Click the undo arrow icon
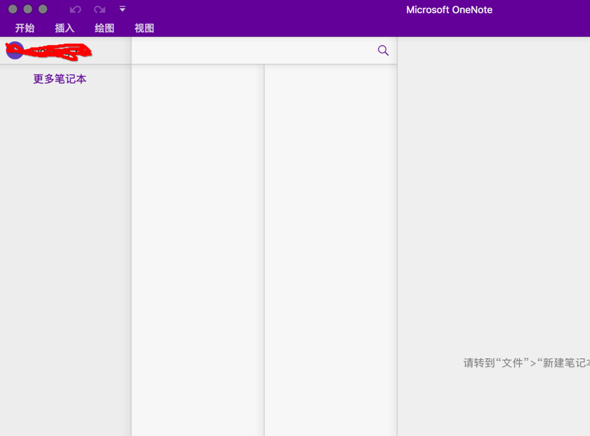This screenshot has width=590, height=436. point(76,9)
